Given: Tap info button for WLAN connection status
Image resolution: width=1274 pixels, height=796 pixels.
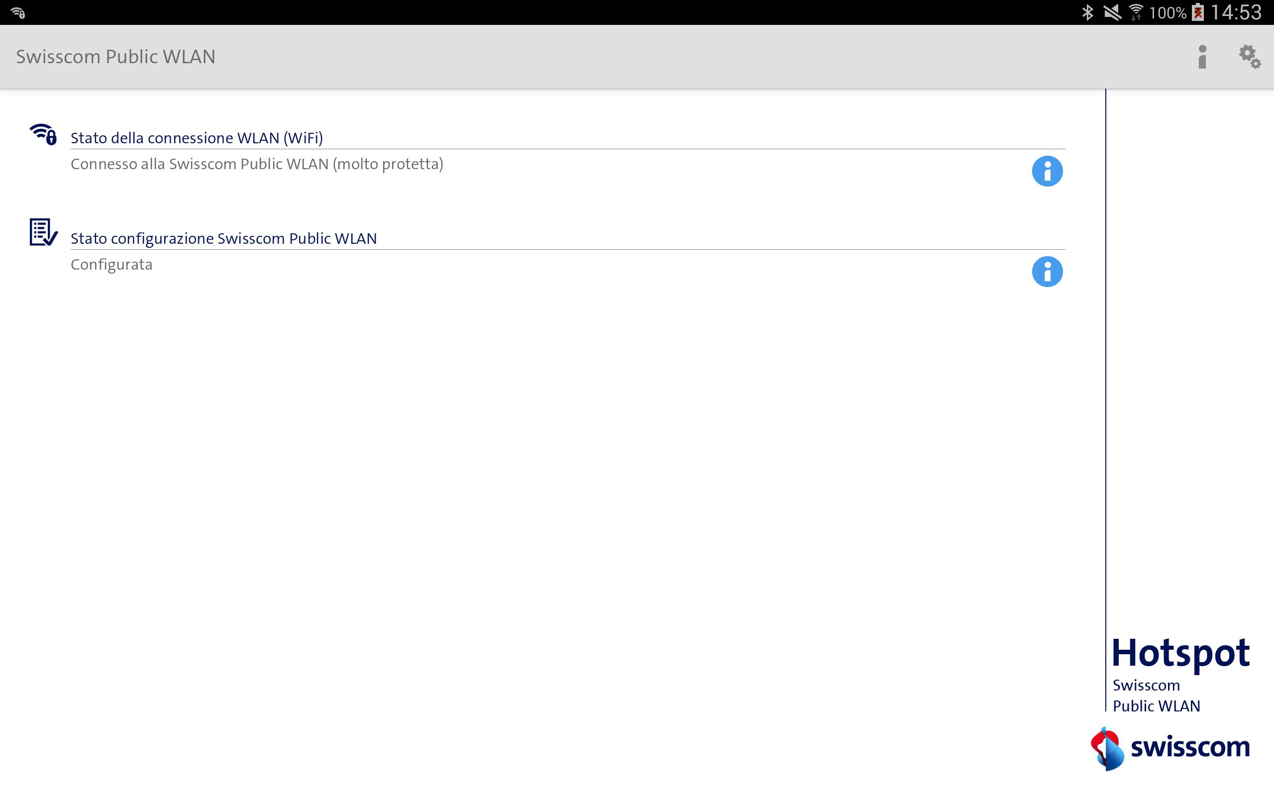Looking at the screenshot, I should coord(1047,171).
